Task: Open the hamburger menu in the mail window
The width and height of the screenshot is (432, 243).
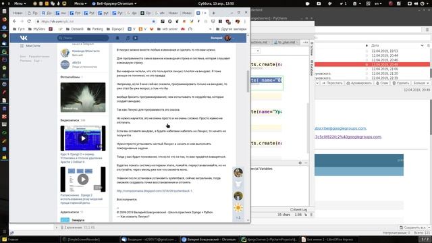Action: [x=427, y=30]
